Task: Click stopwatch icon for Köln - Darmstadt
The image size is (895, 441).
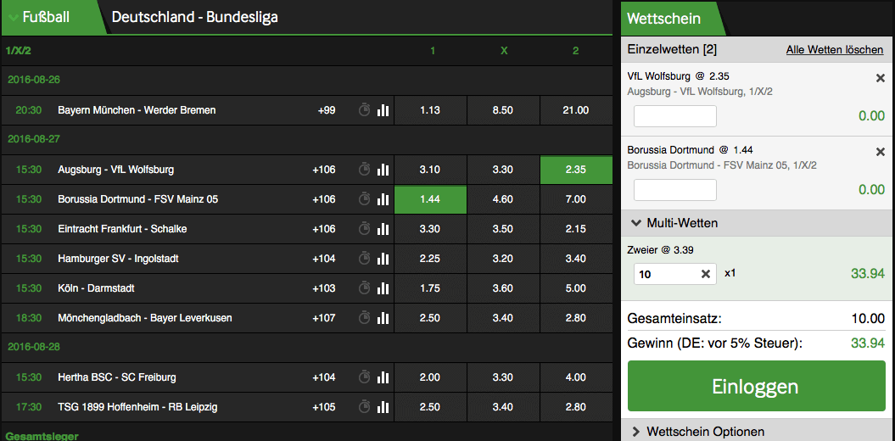Action: pos(364,288)
